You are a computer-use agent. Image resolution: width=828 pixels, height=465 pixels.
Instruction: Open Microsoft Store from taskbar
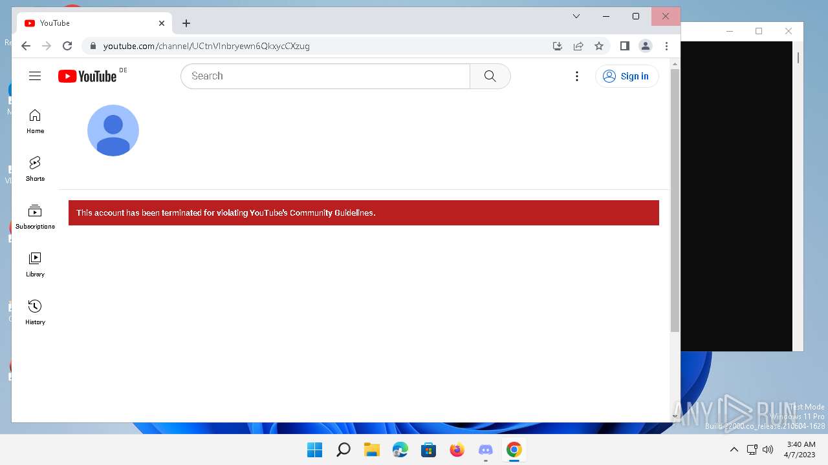429,449
